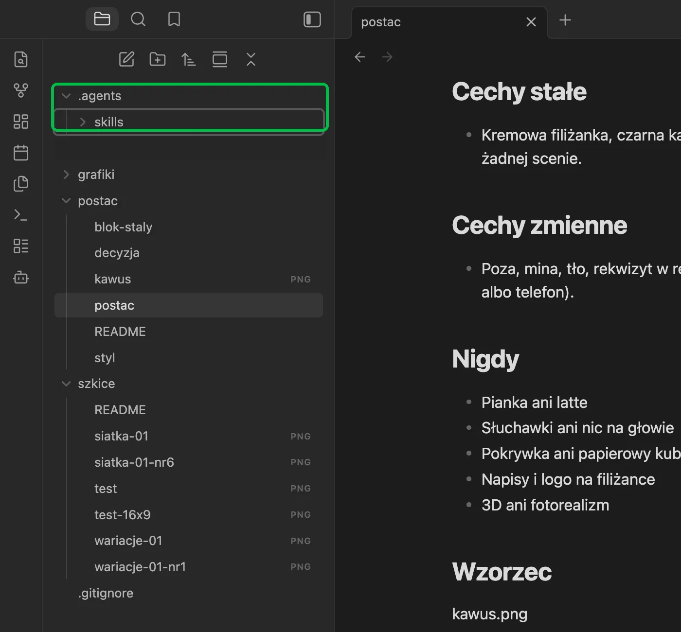
Task: Open the quick switcher ribbon icon
Action: [x=21, y=59]
